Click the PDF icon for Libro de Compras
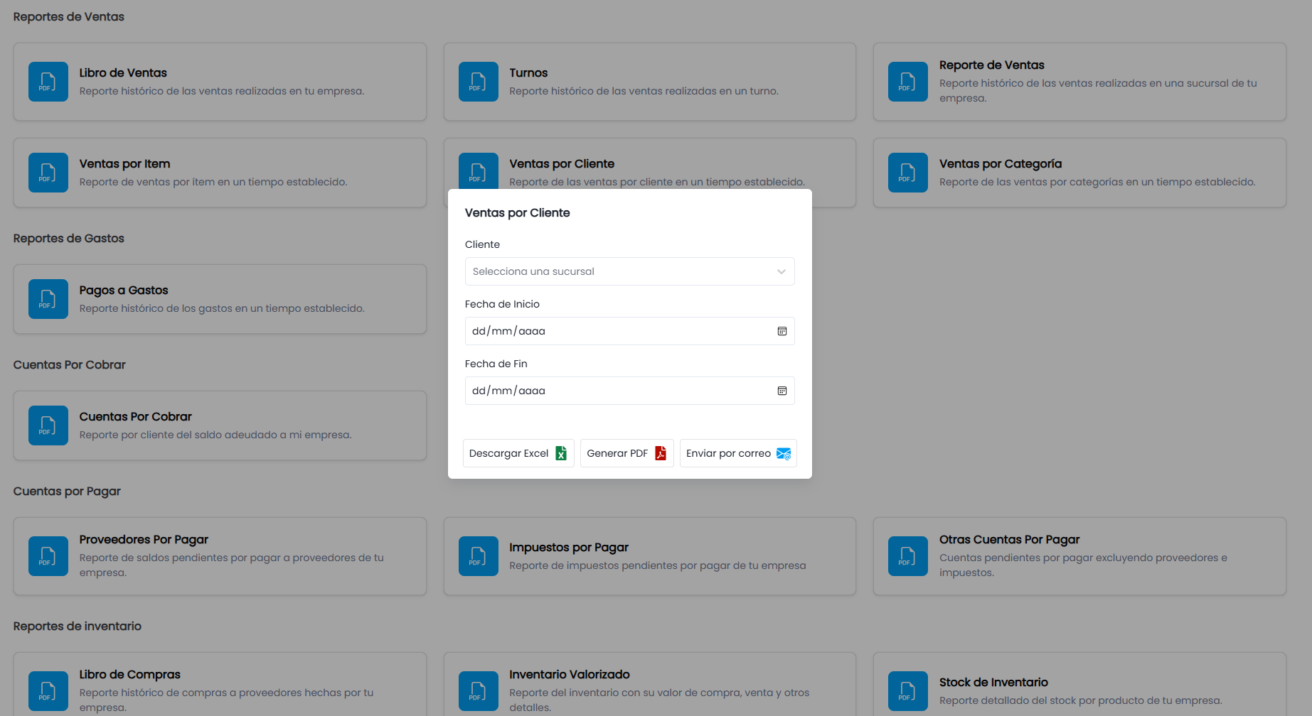Screen dimensions: 1312x716 click(x=48, y=691)
